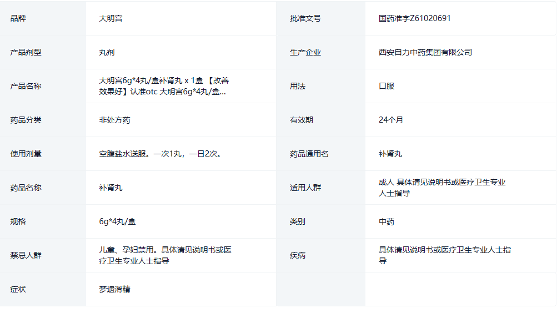The width and height of the screenshot is (557, 313).
Task: Select the 症状 label
Action: (18, 289)
